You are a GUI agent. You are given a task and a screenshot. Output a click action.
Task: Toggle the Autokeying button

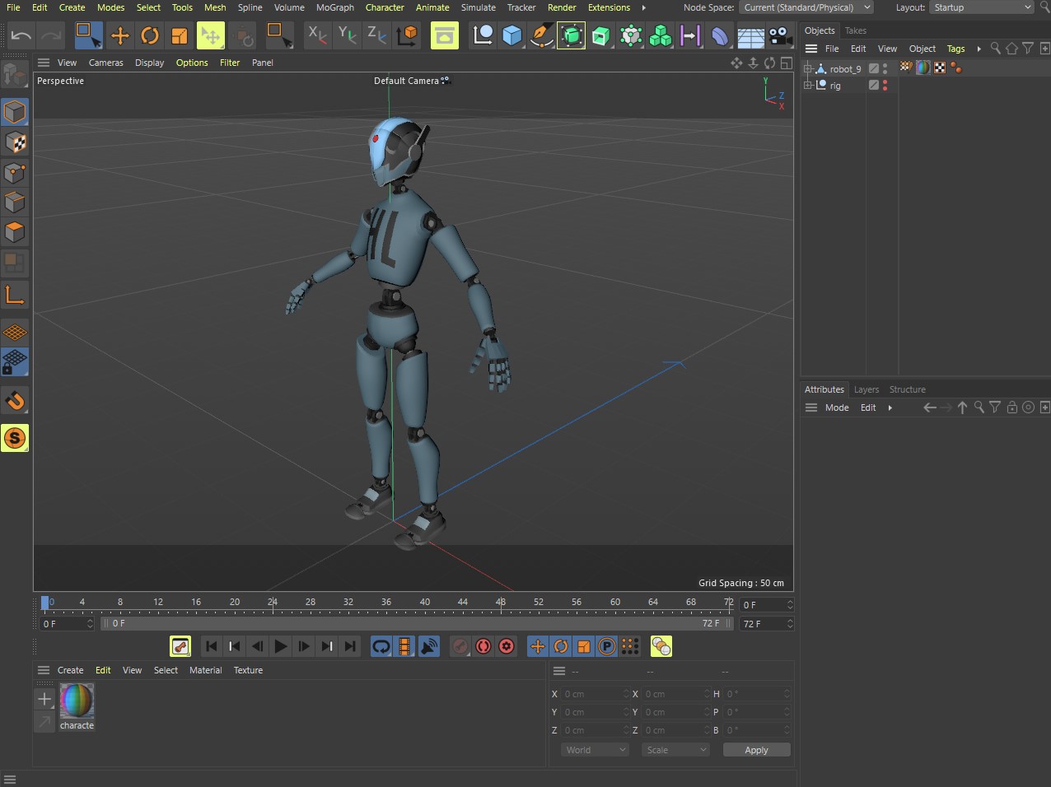click(483, 646)
